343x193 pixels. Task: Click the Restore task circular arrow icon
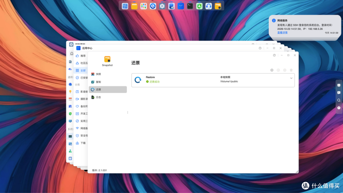pos(138,80)
